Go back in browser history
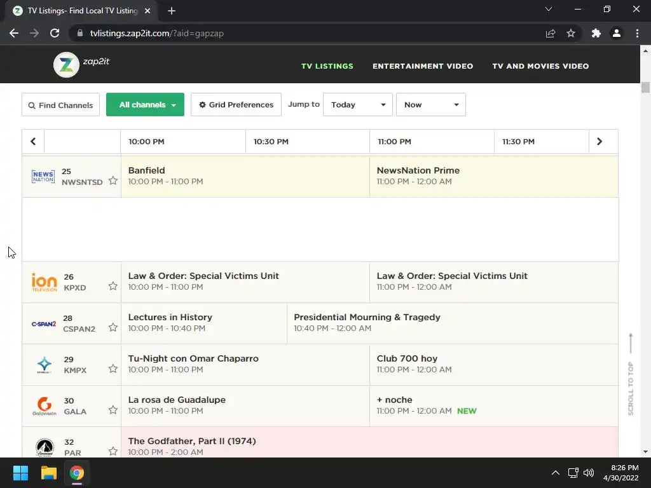 tap(14, 33)
